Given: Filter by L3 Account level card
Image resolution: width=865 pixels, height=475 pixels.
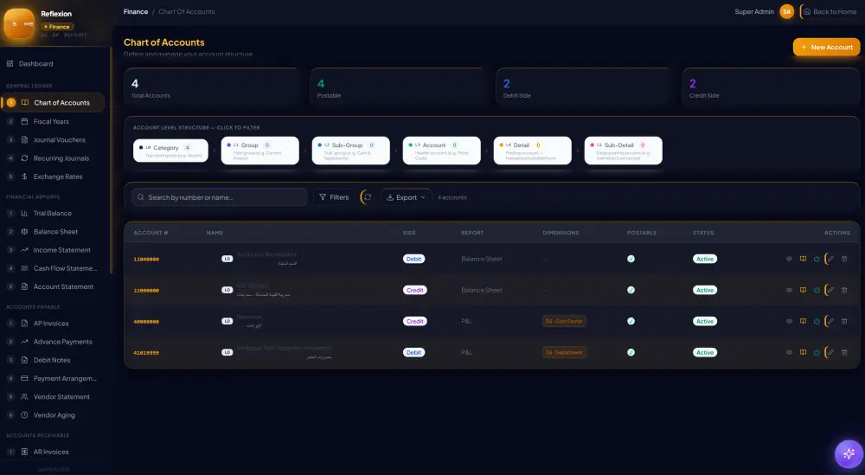Looking at the screenshot, I should coord(441,151).
